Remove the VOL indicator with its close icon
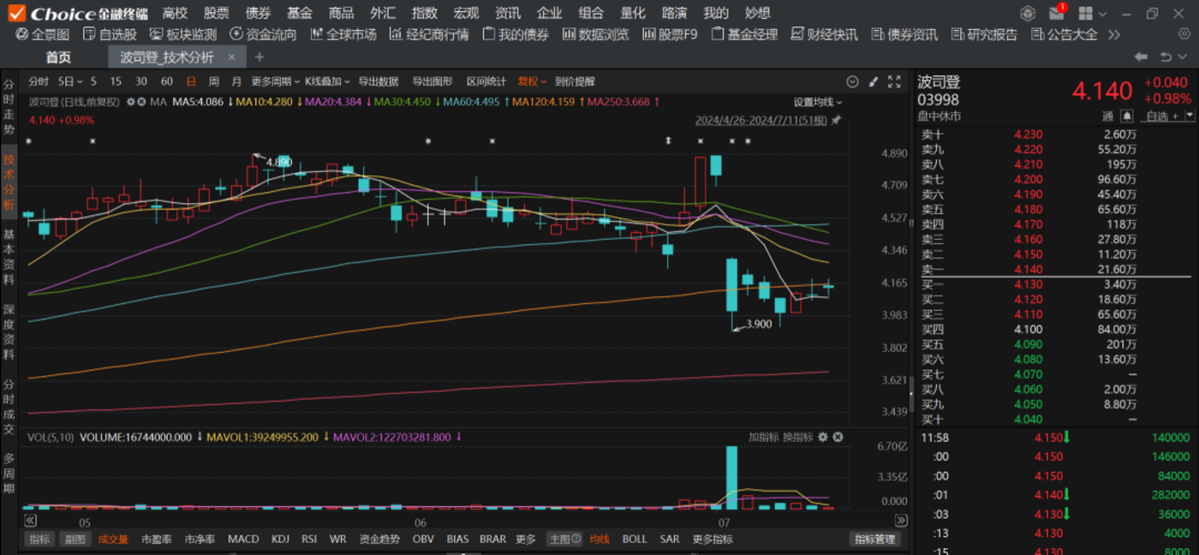The width and height of the screenshot is (1199, 555). pyautogui.click(x=838, y=437)
